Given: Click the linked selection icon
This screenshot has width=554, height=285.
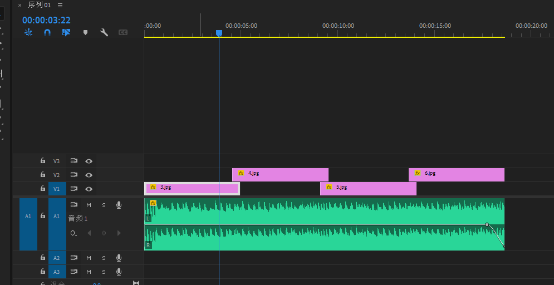Looking at the screenshot, I should [66, 33].
